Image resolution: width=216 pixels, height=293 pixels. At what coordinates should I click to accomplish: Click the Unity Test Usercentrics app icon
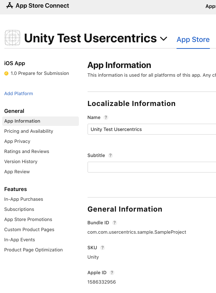pos(12,38)
